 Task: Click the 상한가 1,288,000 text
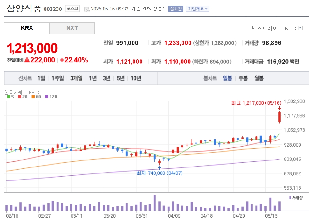(x=215, y=43)
